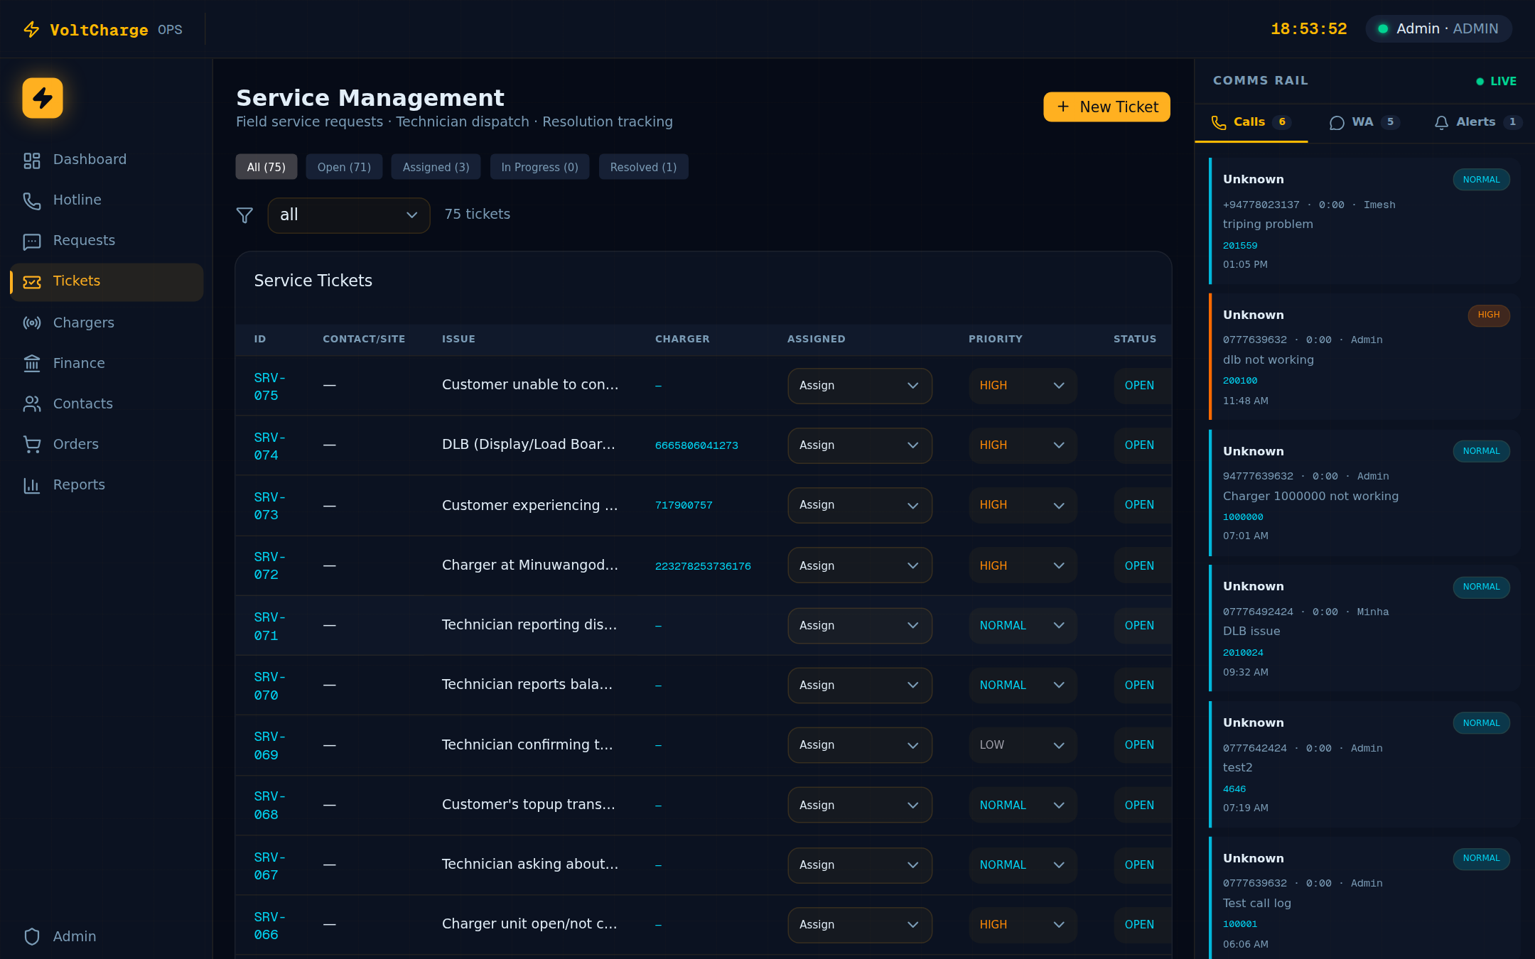This screenshot has height=959, width=1535.
Task: Click the Chargers signal icon in sidebar
Action: 31,323
